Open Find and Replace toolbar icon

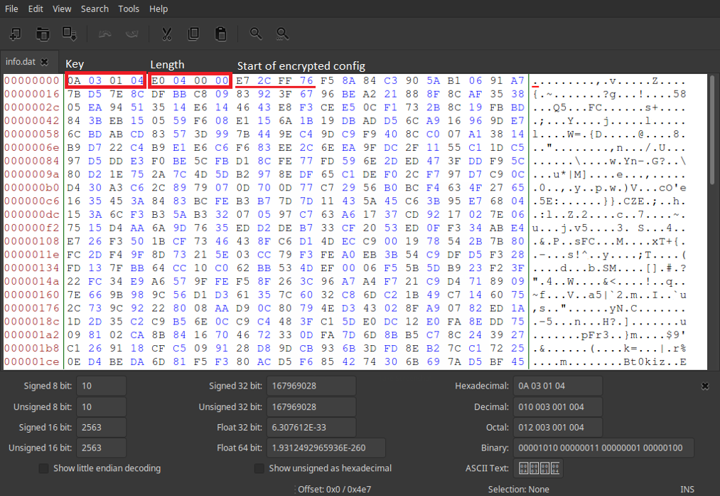(282, 33)
